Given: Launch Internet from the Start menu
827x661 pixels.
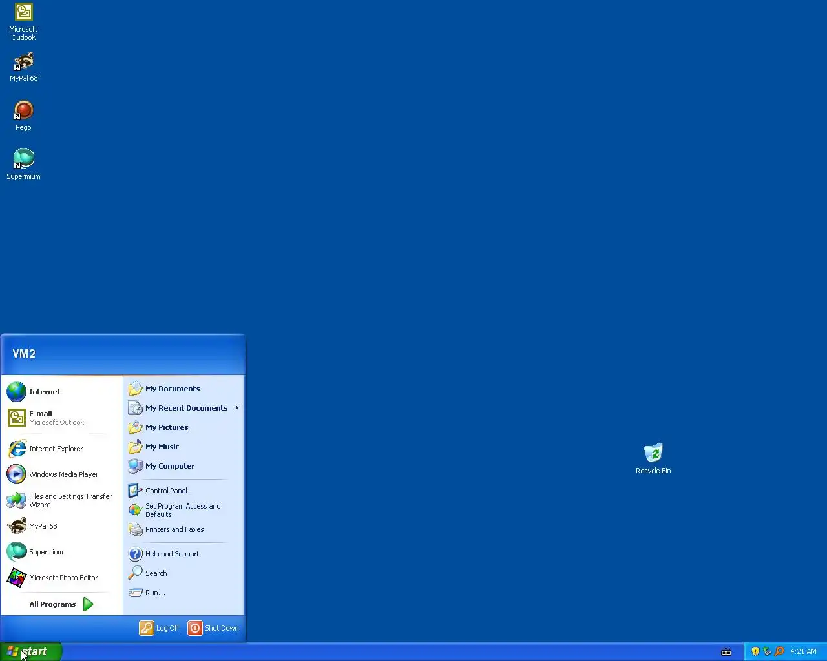Looking at the screenshot, I should point(62,392).
